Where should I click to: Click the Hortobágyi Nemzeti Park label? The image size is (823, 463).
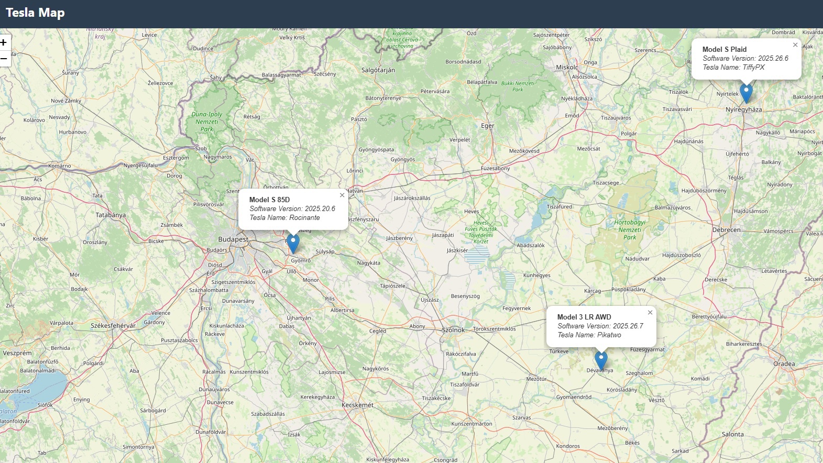tap(630, 230)
